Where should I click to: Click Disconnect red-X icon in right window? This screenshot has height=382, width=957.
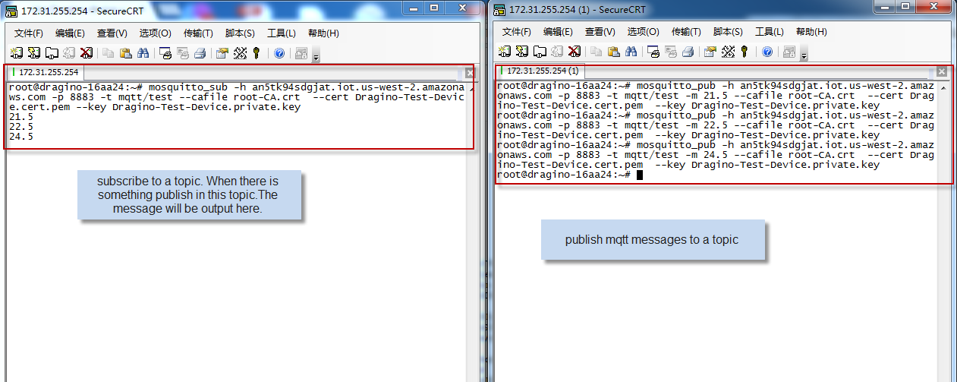click(x=575, y=52)
